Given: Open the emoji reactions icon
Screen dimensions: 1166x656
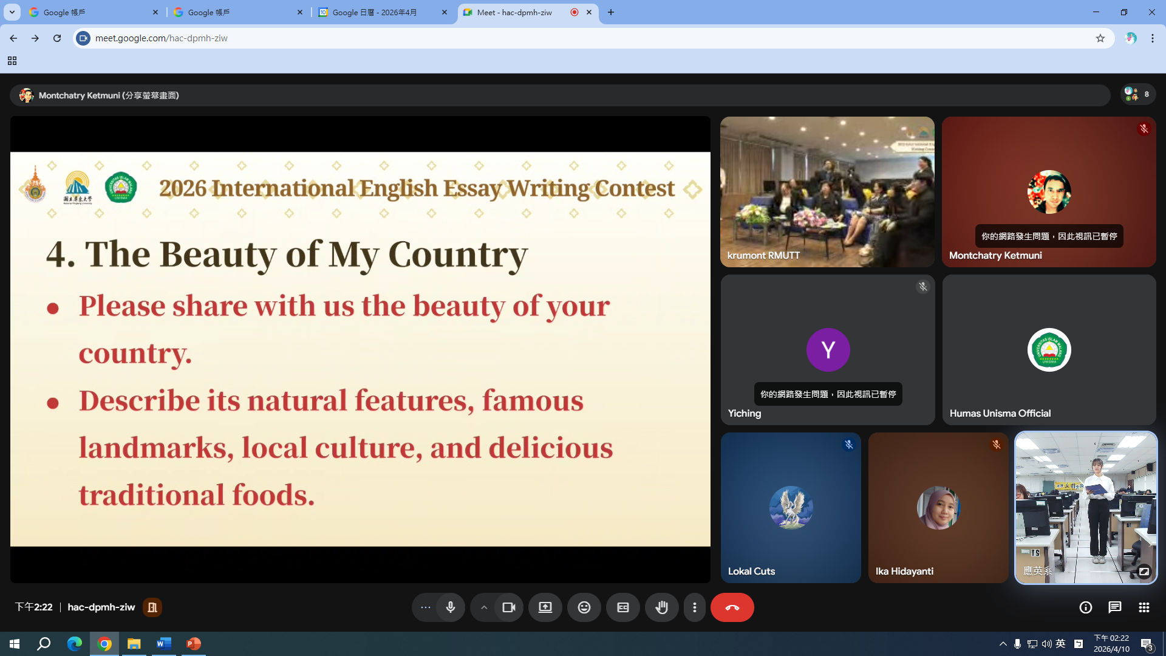Looking at the screenshot, I should coord(584,607).
